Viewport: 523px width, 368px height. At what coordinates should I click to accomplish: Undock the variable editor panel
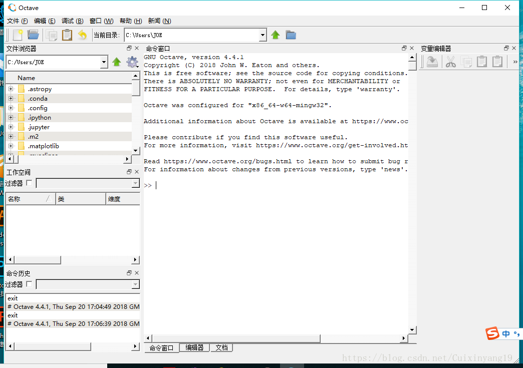(506, 49)
